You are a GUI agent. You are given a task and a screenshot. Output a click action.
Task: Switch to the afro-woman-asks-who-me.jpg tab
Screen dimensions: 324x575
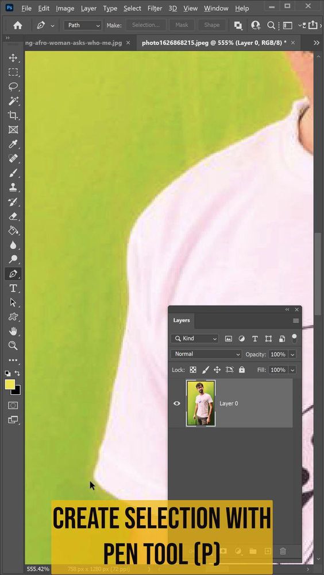pos(74,43)
